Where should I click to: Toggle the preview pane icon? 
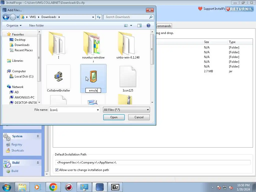(139, 25)
